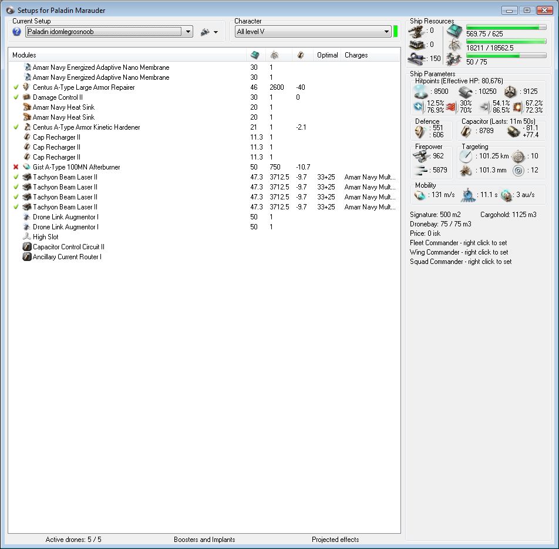
Task: Open Boosters and Implants
Action: pos(204,540)
